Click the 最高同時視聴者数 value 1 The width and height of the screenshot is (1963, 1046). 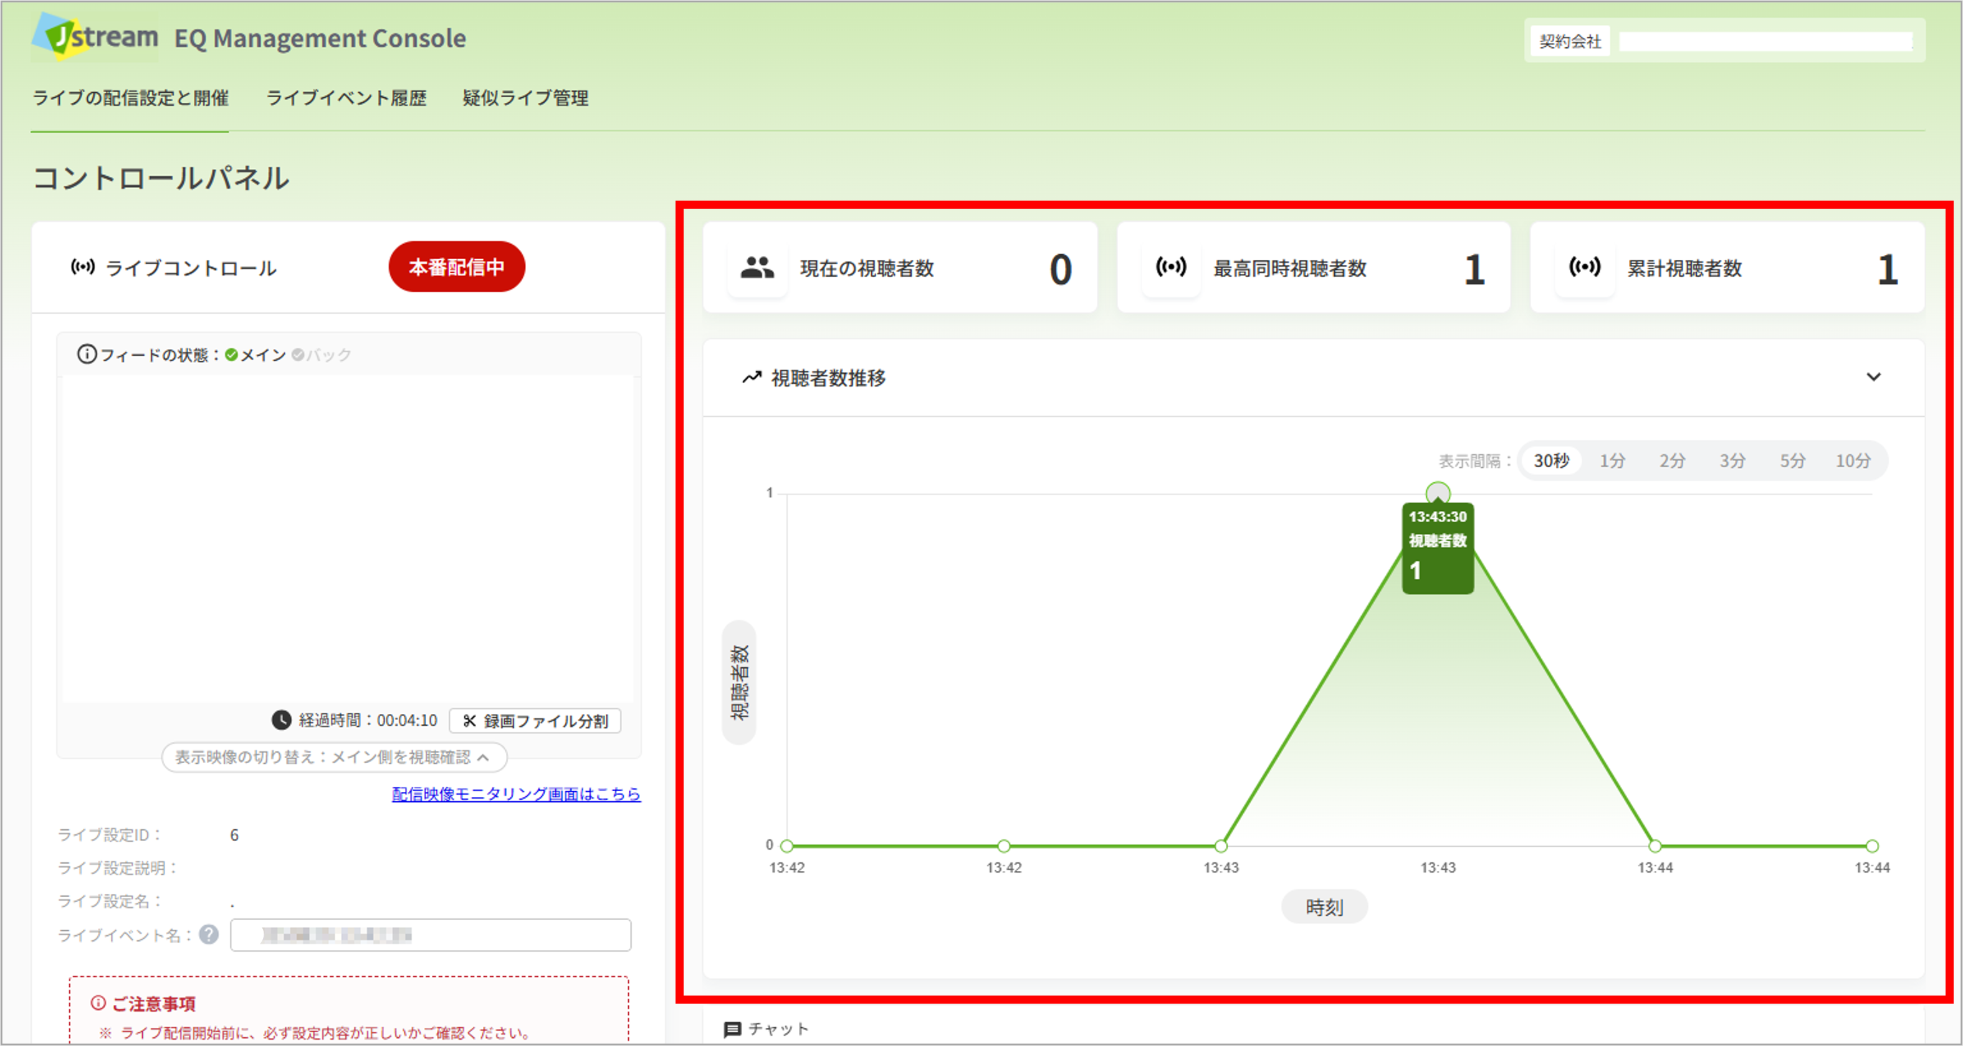coord(1474,269)
